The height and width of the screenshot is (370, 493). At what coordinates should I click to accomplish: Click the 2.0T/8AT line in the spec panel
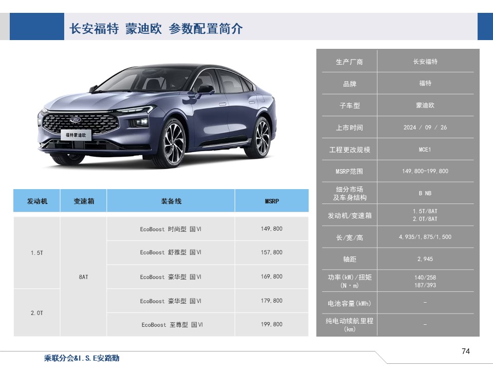tap(425, 219)
